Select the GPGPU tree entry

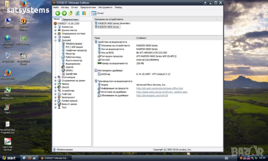[x=69, y=70]
